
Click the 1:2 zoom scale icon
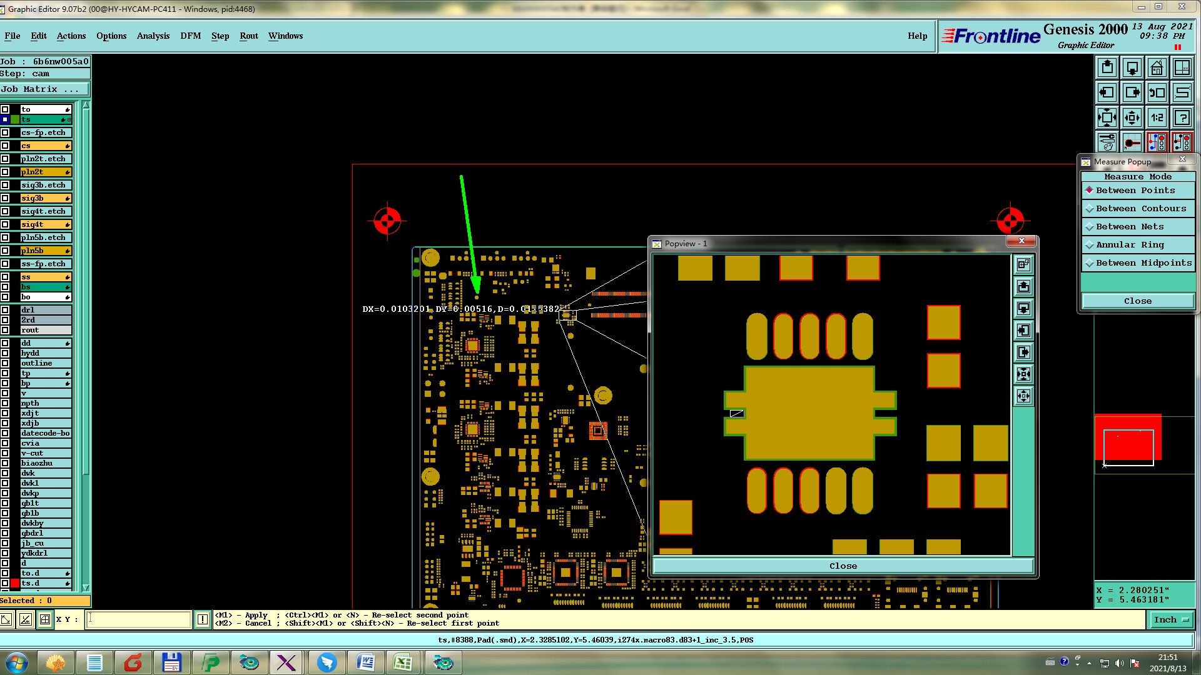coord(1157,117)
